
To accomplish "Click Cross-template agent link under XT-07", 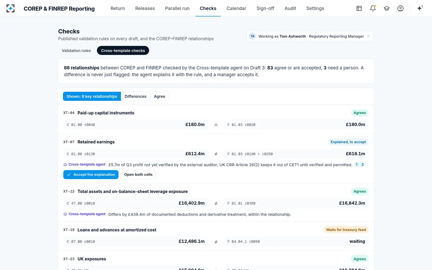I will click(87, 164).
